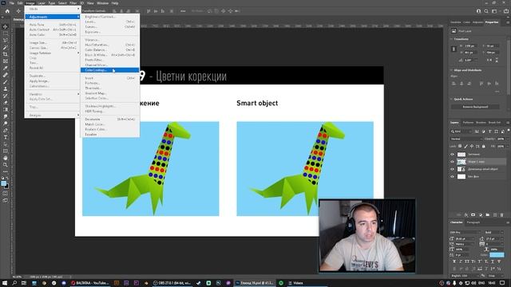Select the Gradient tool
The width and height of the screenshot is (511, 287).
pyautogui.click(x=6, y=110)
